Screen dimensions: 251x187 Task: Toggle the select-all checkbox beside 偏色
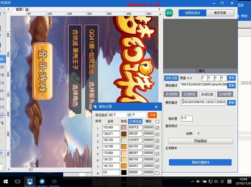coord(157,121)
